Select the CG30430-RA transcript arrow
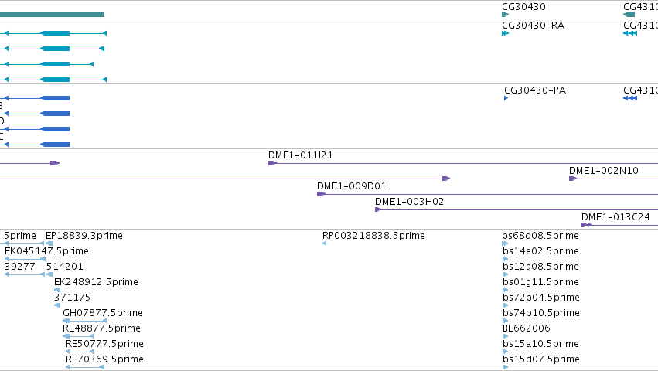Image resolution: width=658 pixels, height=371 pixels. point(505,33)
